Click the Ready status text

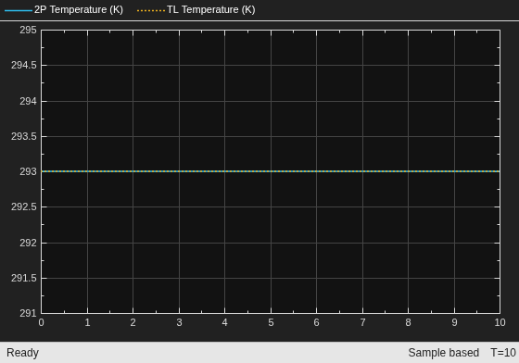pos(22,353)
